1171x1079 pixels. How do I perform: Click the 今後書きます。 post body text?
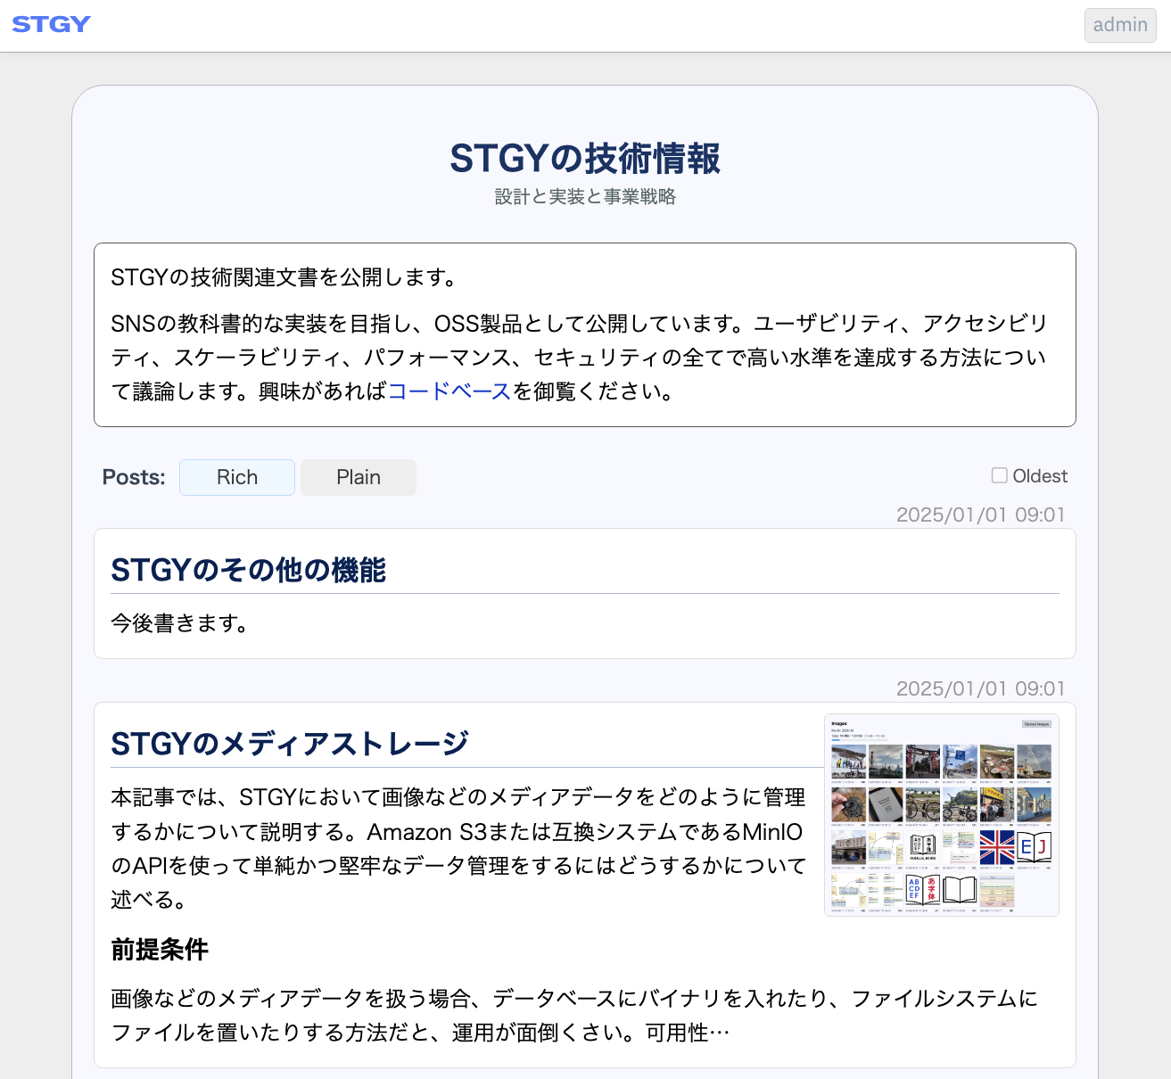pos(180,623)
